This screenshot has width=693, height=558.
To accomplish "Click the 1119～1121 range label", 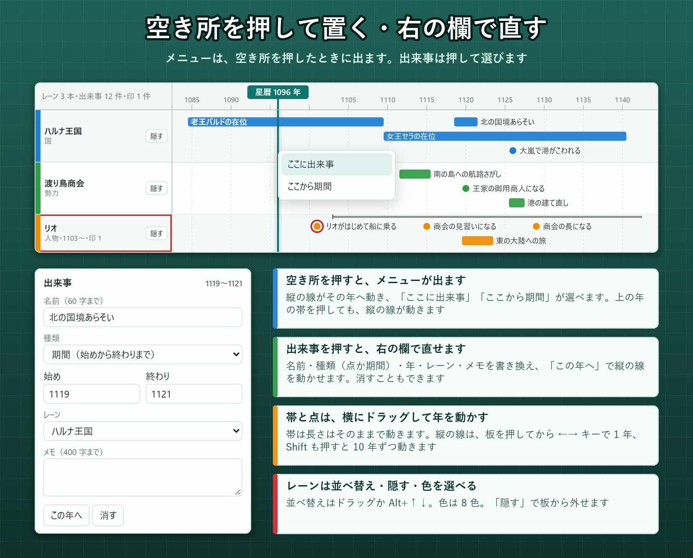I will (x=223, y=284).
